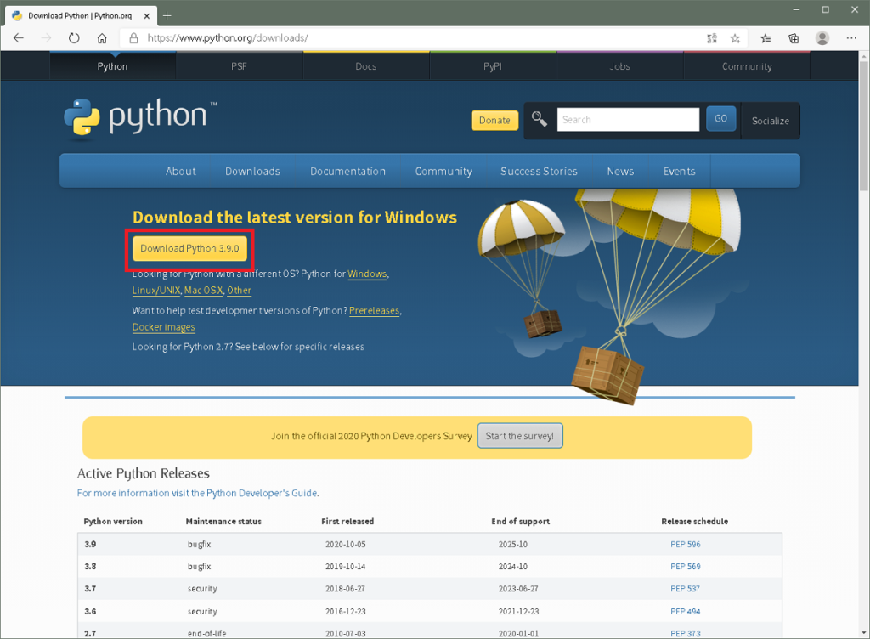Follow the Mac OS X link
The height and width of the screenshot is (639, 870).
click(x=204, y=290)
